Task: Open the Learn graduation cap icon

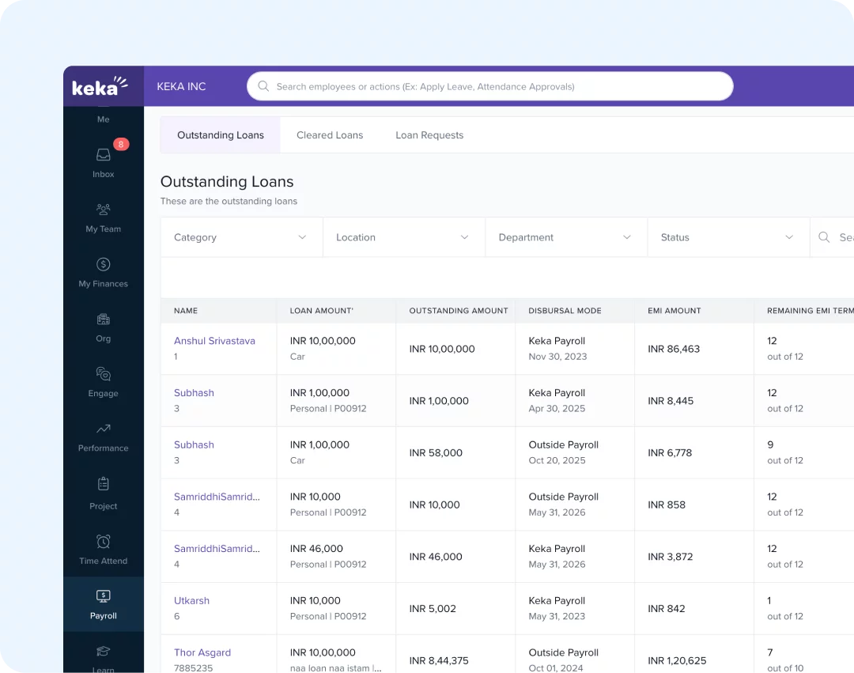Action: click(103, 651)
